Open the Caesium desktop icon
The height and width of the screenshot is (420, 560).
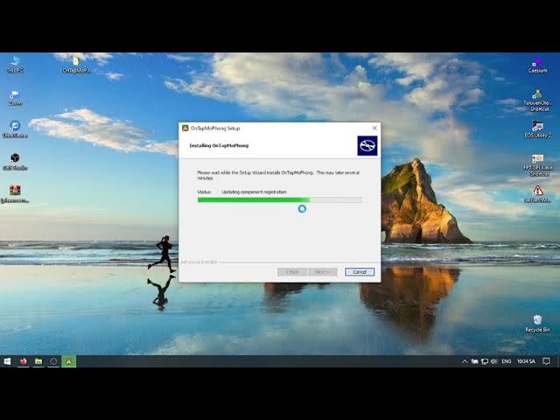[537, 62]
